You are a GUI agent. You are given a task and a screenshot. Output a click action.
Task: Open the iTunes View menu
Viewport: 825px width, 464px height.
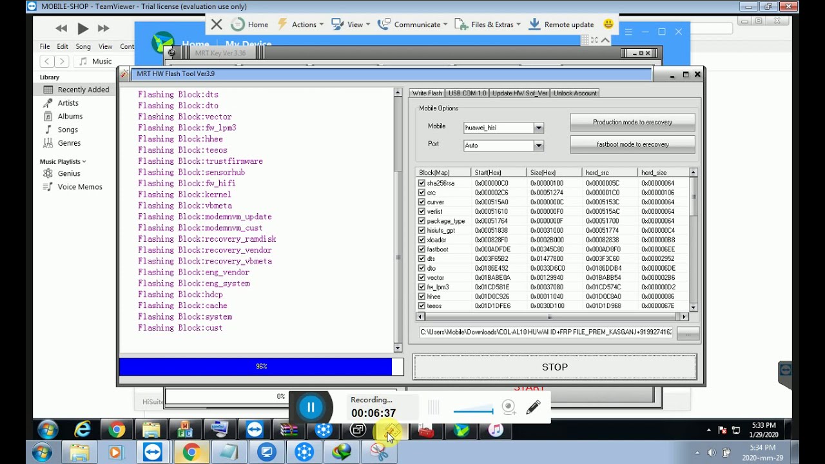click(x=106, y=46)
